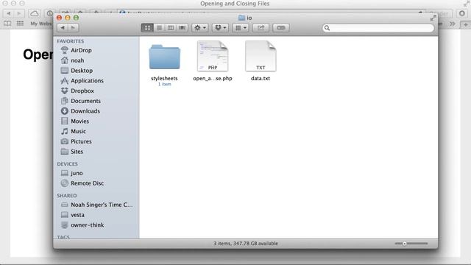Image resolution: width=471 pixels, height=265 pixels.
Task: Click "3 items, 347.78 GB available" status text
Action: click(246, 244)
